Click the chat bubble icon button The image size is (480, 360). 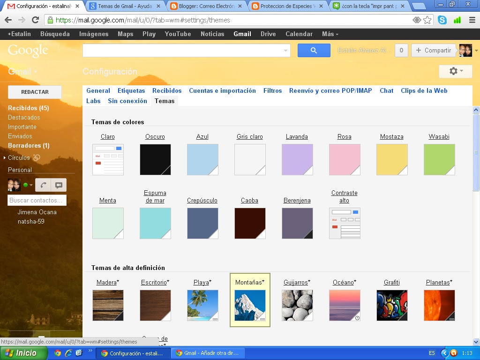[59, 185]
